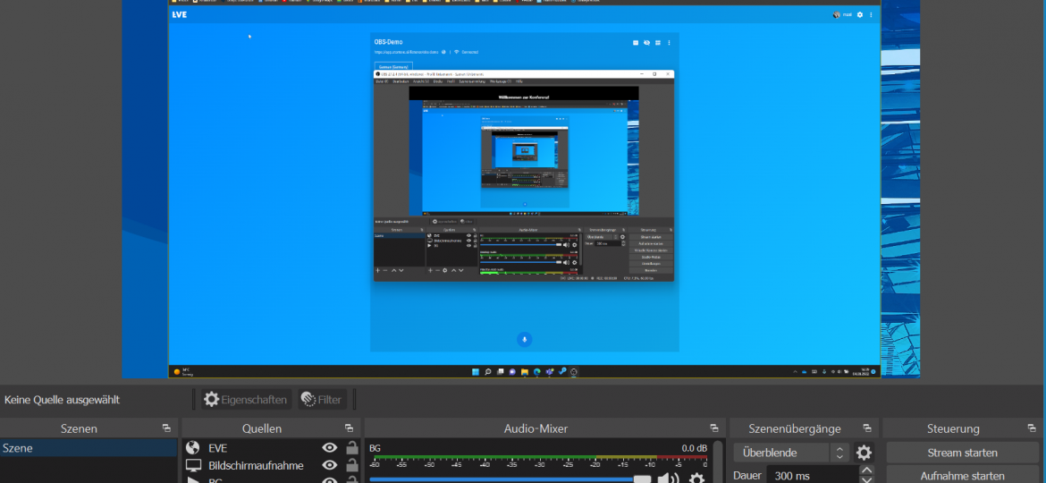Select the Bildschirmaufnahme source row

click(272, 466)
